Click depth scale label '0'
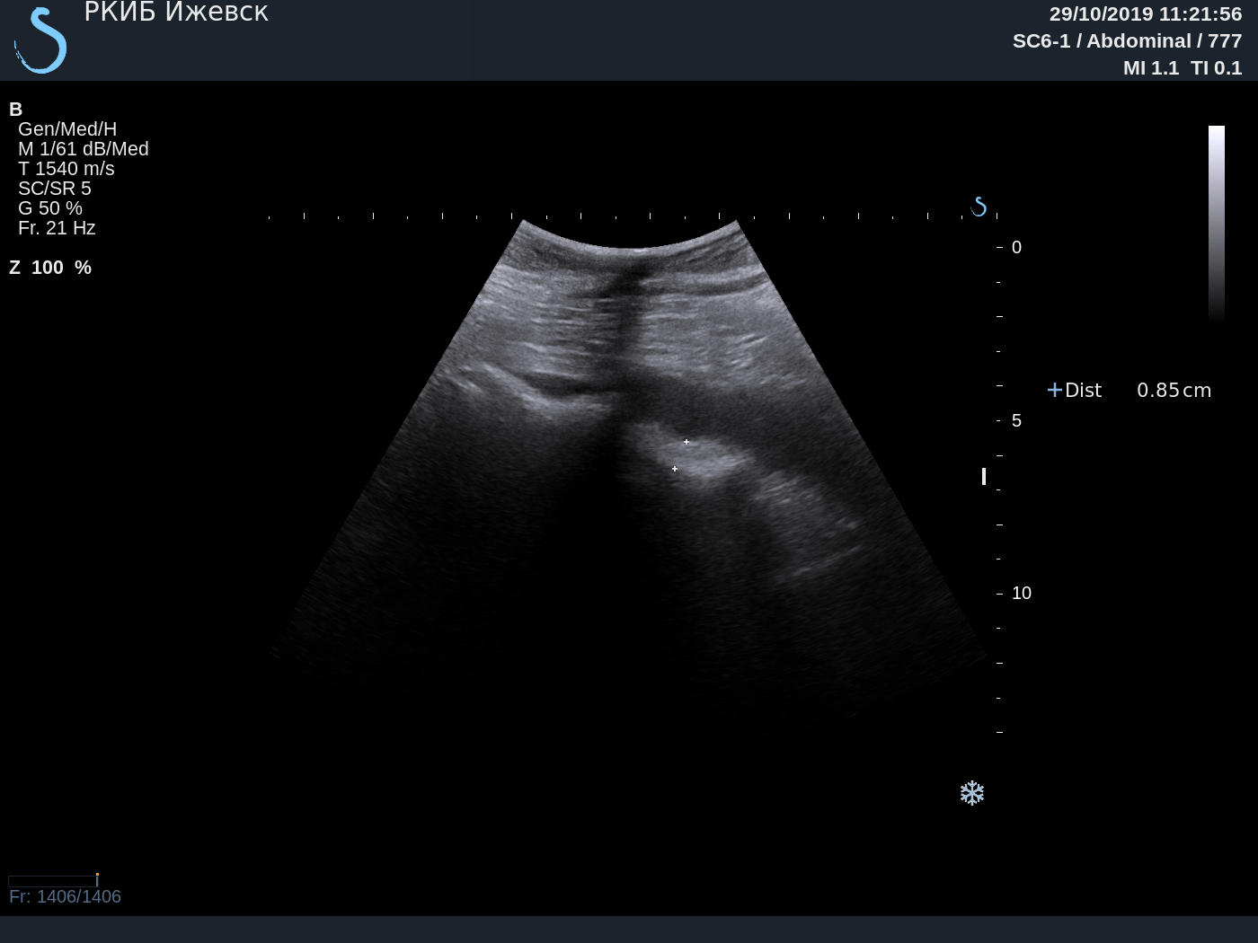The image size is (1258, 943). coord(1016,247)
